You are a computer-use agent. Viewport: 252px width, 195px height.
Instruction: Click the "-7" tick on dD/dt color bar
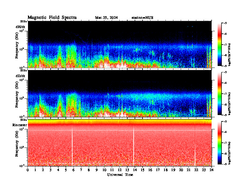click(x=225, y=94)
